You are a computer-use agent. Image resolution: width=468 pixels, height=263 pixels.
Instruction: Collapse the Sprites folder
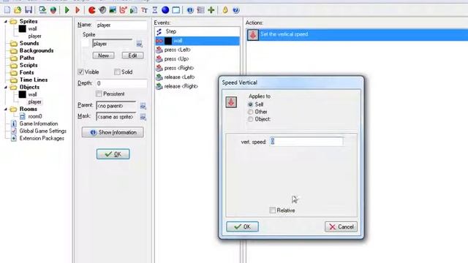click(5, 21)
